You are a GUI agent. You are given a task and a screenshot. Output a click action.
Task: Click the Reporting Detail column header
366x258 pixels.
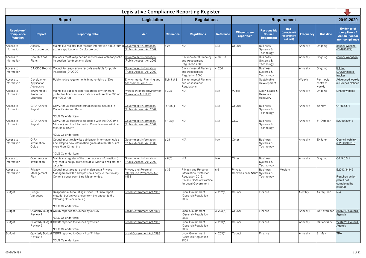[88, 34]
